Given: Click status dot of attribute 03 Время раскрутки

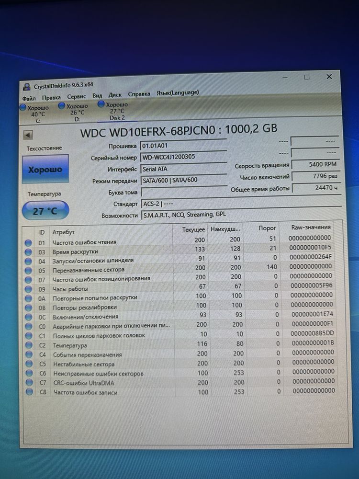Looking at the screenshot, I should pos(28,252).
